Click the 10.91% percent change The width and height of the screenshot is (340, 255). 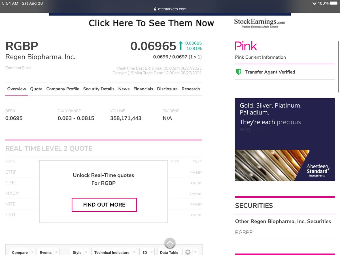pos(194,49)
